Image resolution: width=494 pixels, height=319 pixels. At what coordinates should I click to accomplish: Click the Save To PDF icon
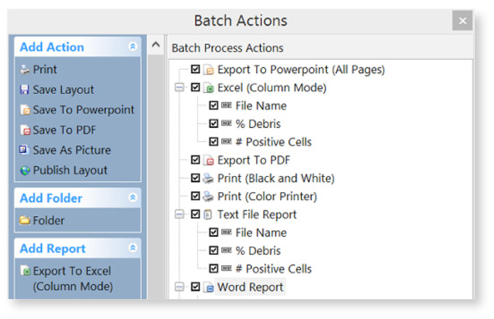[25, 130]
